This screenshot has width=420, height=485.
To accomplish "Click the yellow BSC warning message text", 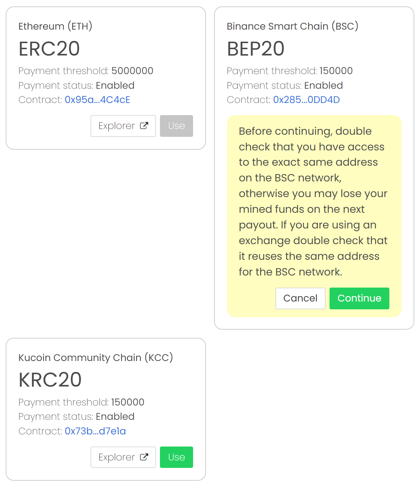I will pos(313,201).
